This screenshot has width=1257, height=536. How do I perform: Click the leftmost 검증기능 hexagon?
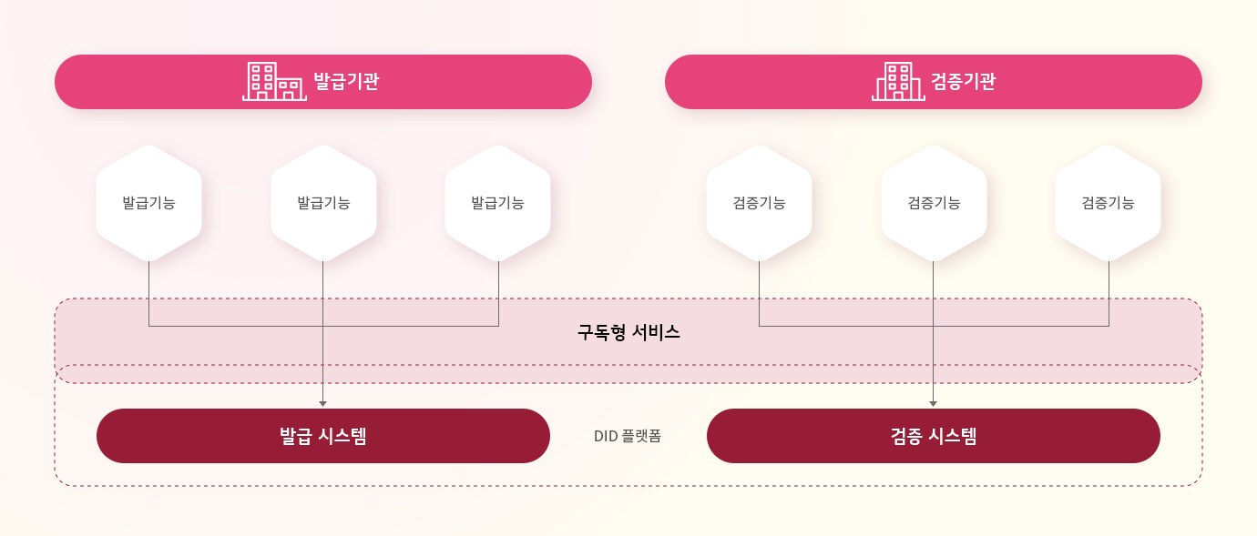pos(759,203)
